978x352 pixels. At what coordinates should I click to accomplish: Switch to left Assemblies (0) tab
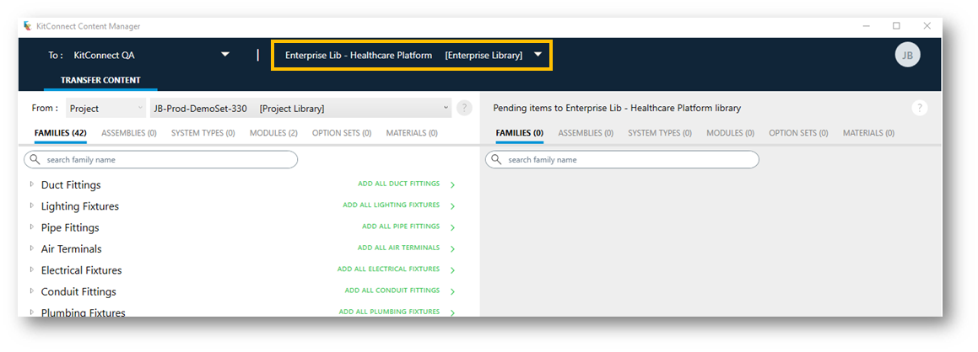point(128,133)
